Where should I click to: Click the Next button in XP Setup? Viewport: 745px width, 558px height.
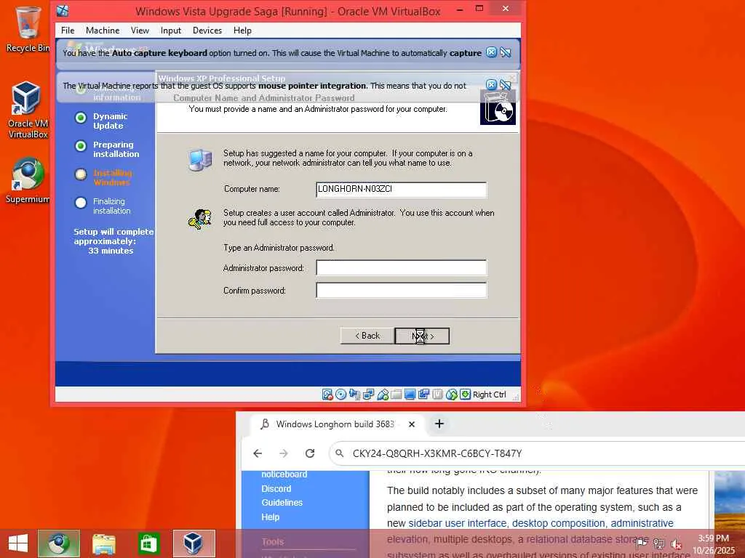click(423, 336)
